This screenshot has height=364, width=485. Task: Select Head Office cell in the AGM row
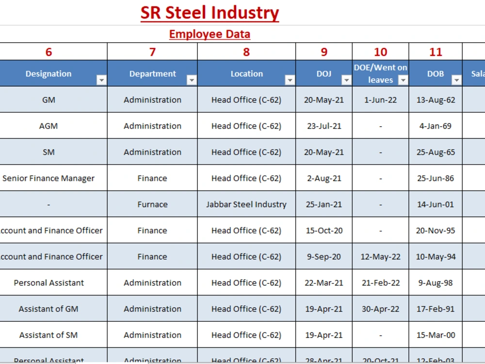[x=246, y=126]
